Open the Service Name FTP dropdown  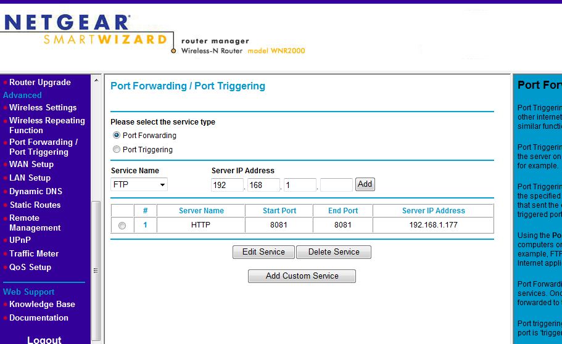[x=139, y=184]
